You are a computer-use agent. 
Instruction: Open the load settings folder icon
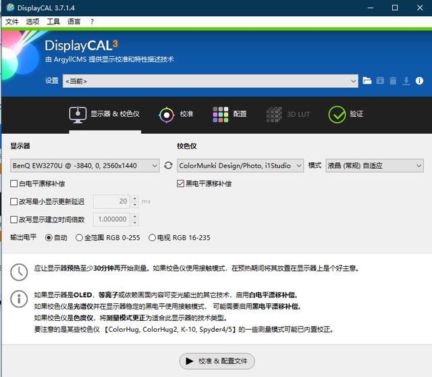tap(367, 81)
